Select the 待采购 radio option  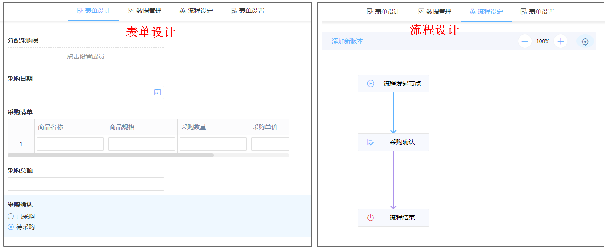pyautogui.click(x=11, y=227)
